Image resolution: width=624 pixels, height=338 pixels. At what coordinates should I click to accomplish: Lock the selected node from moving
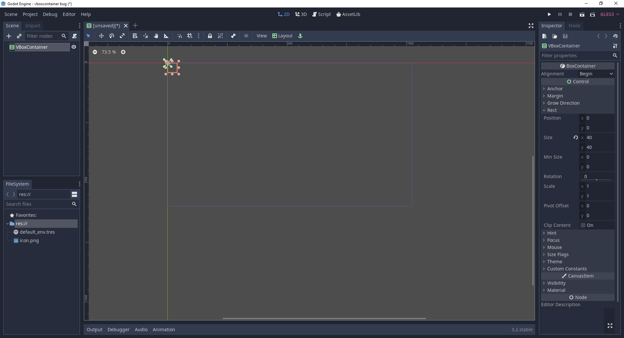pyautogui.click(x=210, y=36)
